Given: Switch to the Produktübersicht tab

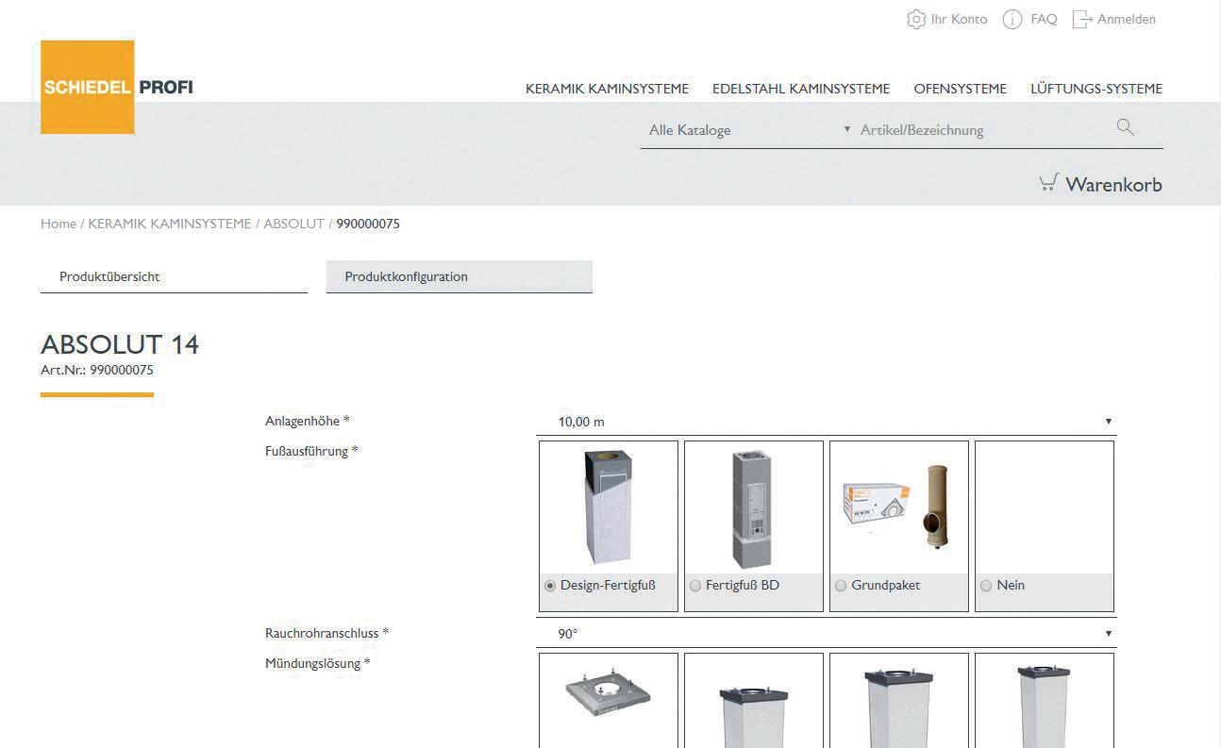Looking at the screenshot, I should click(174, 276).
